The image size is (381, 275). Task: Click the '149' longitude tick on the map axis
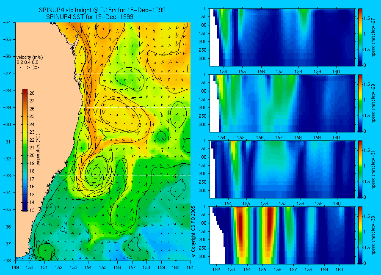pyautogui.click(x=15, y=267)
